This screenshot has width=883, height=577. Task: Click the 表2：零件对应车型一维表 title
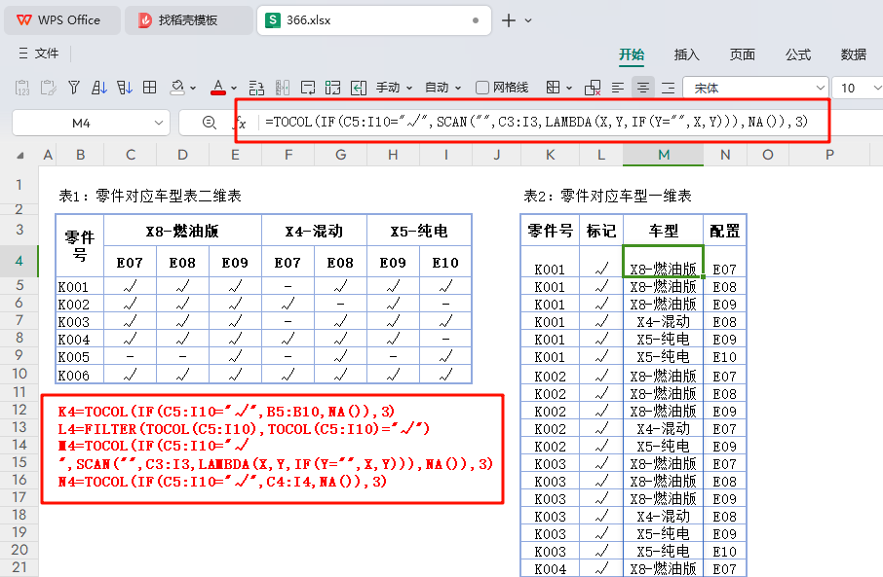tap(607, 196)
